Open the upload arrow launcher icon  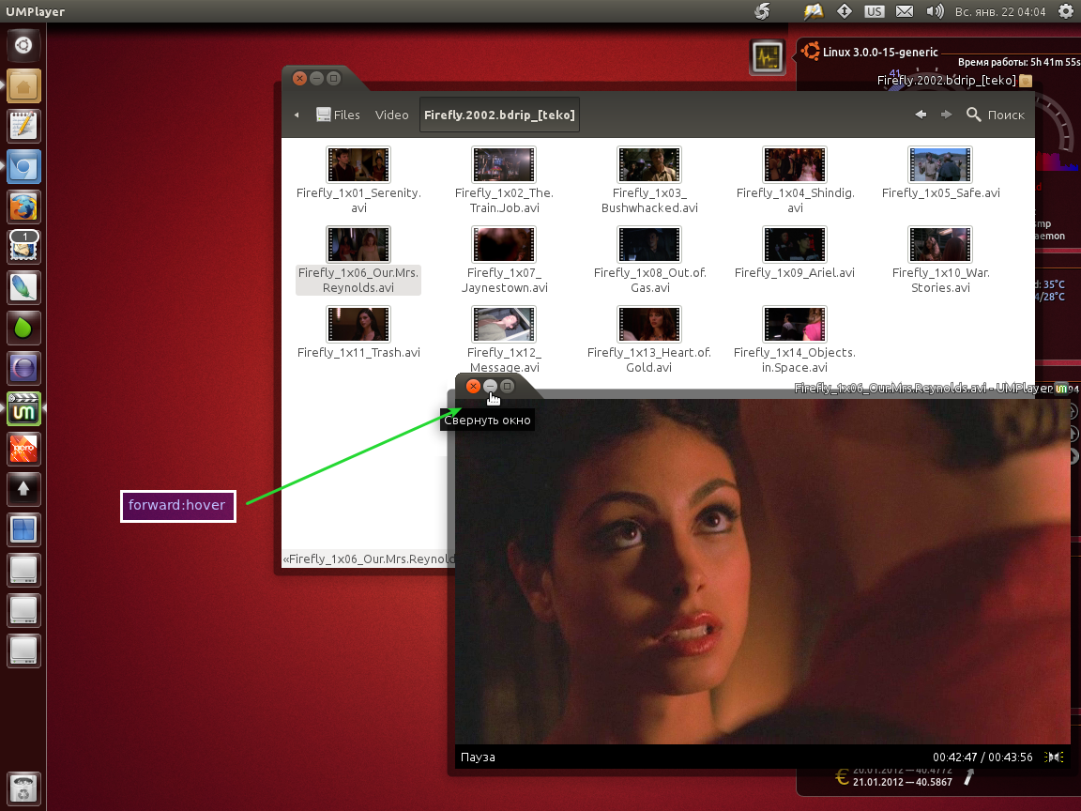23,490
